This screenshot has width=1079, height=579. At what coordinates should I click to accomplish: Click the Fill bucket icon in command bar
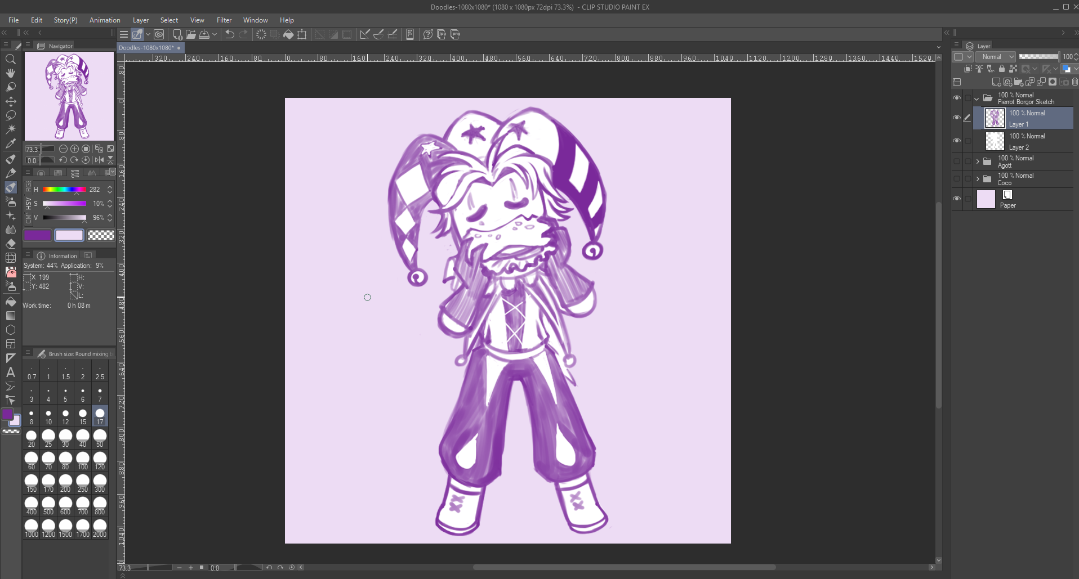[x=288, y=34]
